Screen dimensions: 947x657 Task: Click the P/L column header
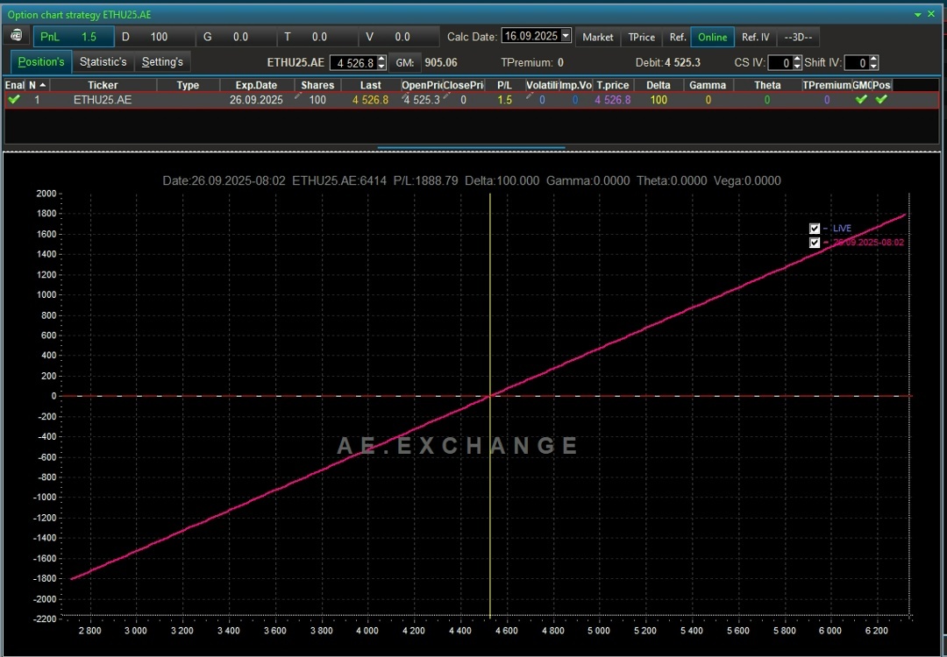click(504, 85)
